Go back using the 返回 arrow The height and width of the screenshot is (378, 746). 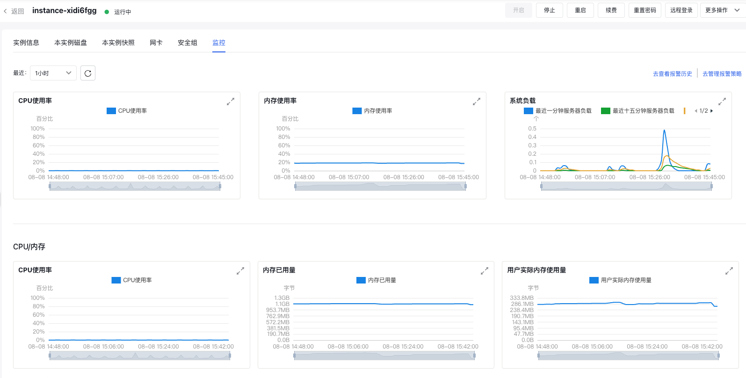(14, 11)
